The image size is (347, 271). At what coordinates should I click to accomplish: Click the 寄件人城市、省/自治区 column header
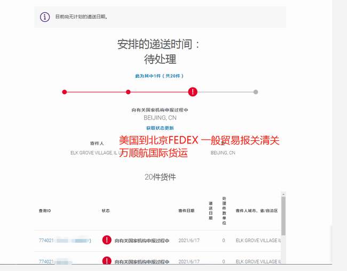[x=257, y=211]
